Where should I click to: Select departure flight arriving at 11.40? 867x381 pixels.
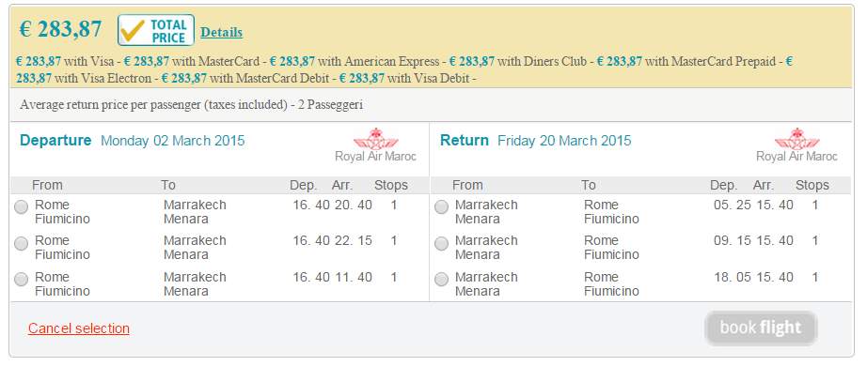tap(21, 280)
